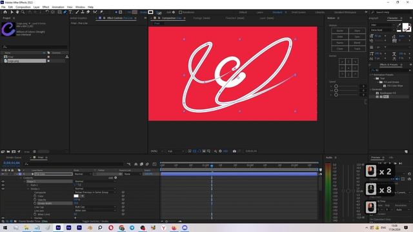Click the new composition icon in Project panel
The height and width of the screenshot is (232, 413).
tap(14, 152)
